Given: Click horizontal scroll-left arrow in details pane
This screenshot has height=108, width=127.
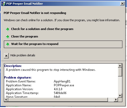Looking at the screenshot, I should click(6, 100).
